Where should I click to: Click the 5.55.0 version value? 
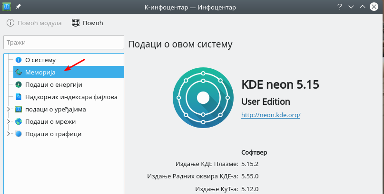click(x=250, y=176)
